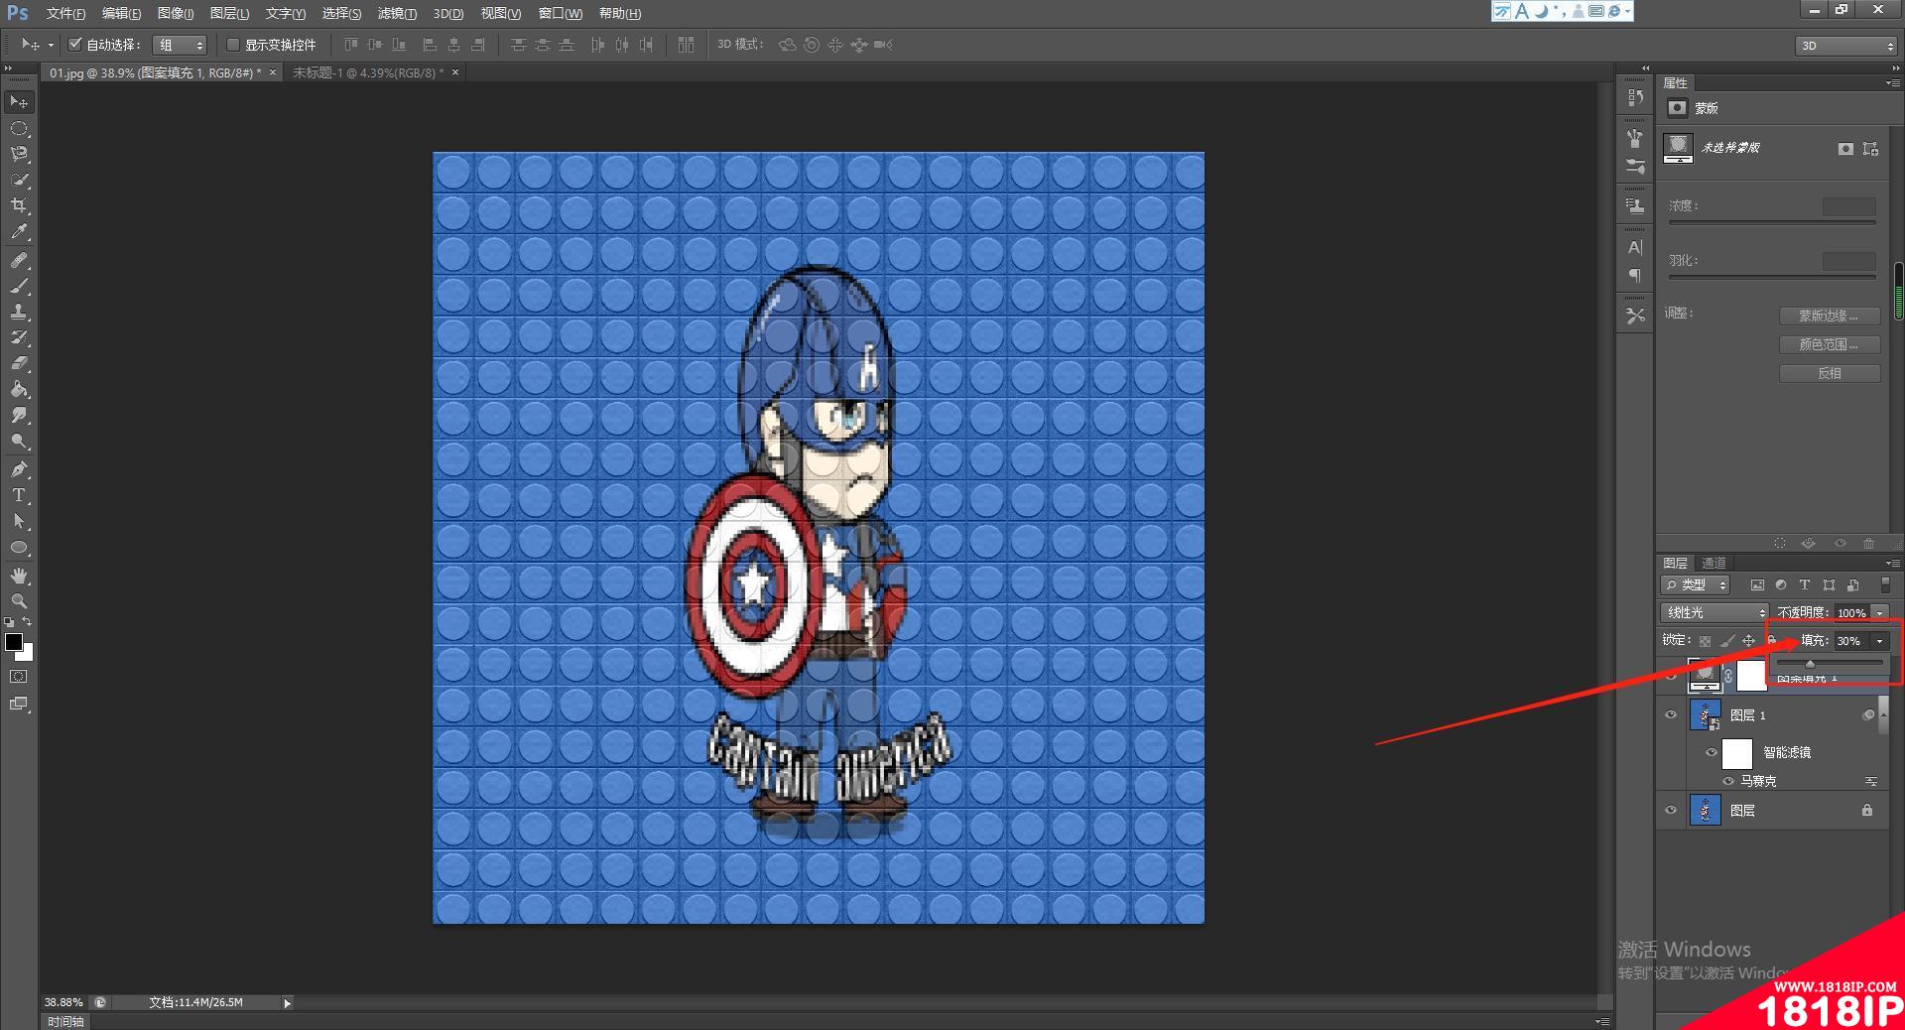This screenshot has width=1905, height=1030.
Task: Select the Horizontal Type tool
Action: (x=19, y=495)
